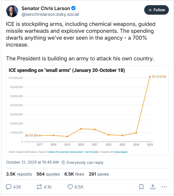The height and width of the screenshot is (196, 174).
Task: Like the post with the heart icon
Action: (x=70, y=187)
